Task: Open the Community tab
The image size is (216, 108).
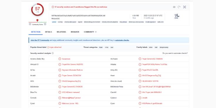Action: pos(90,32)
